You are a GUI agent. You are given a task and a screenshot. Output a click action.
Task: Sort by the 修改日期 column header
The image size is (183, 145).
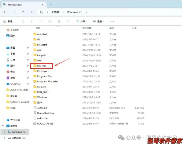click(x=87, y=28)
